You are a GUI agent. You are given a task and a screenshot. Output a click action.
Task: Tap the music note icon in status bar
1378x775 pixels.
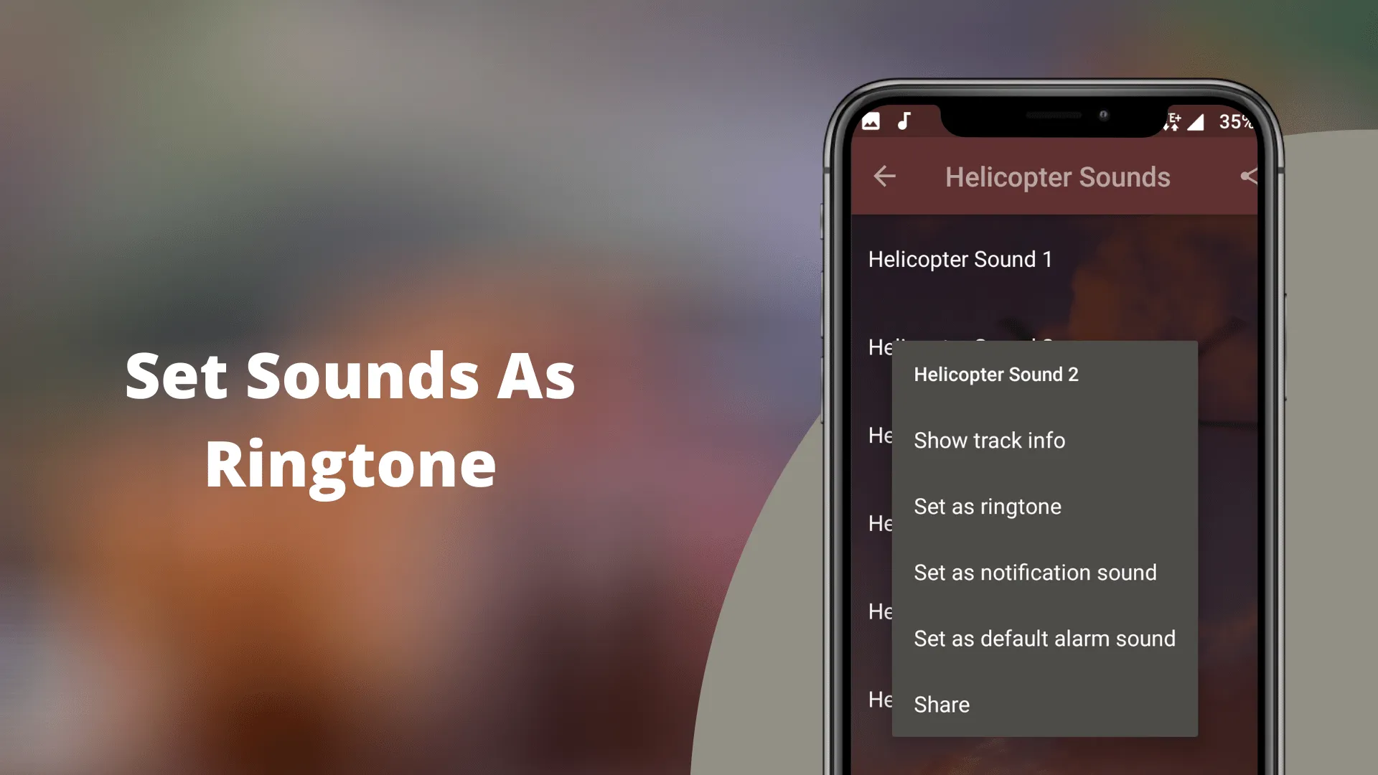coord(906,120)
